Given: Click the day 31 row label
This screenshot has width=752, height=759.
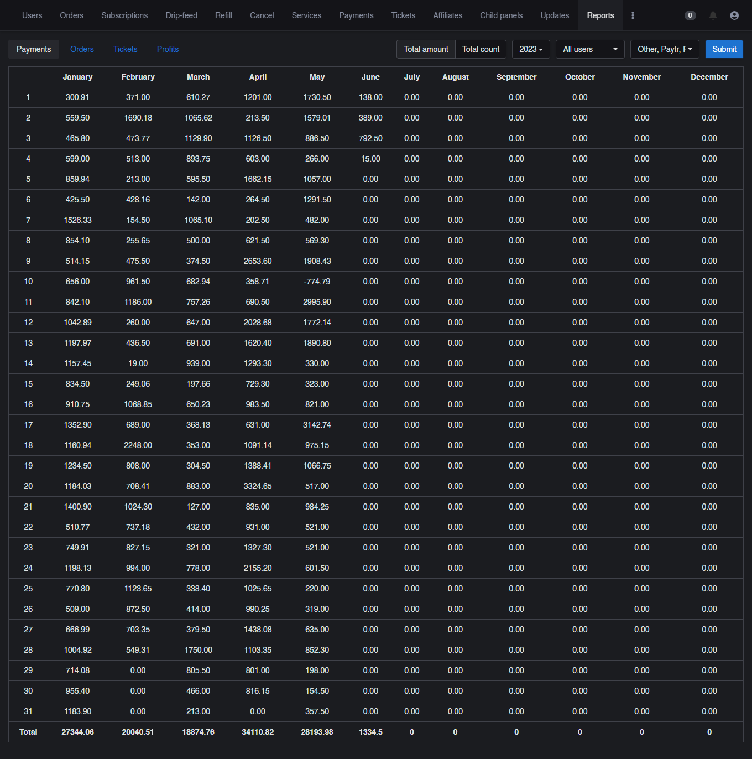Looking at the screenshot, I should pos(28,711).
